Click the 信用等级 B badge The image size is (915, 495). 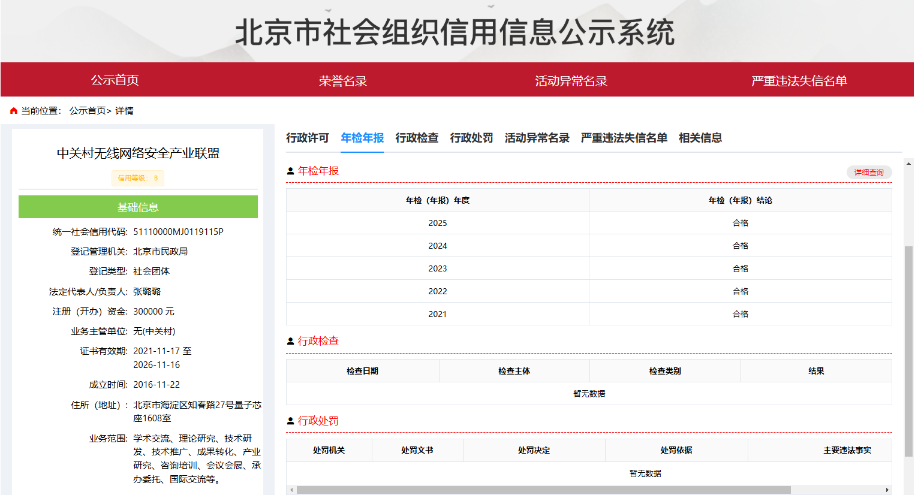click(x=138, y=178)
